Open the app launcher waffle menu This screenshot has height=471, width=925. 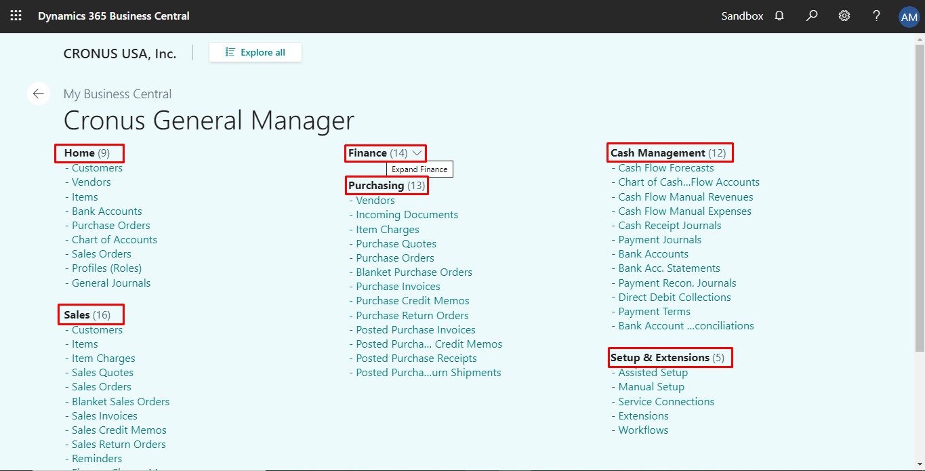(x=16, y=16)
